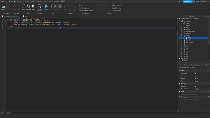
Task: Select the Script editor tab
Action: coord(26,16)
